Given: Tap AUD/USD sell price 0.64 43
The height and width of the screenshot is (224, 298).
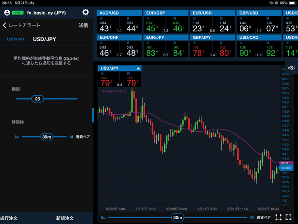Looking at the screenshot, I should click(x=106, y=25).
